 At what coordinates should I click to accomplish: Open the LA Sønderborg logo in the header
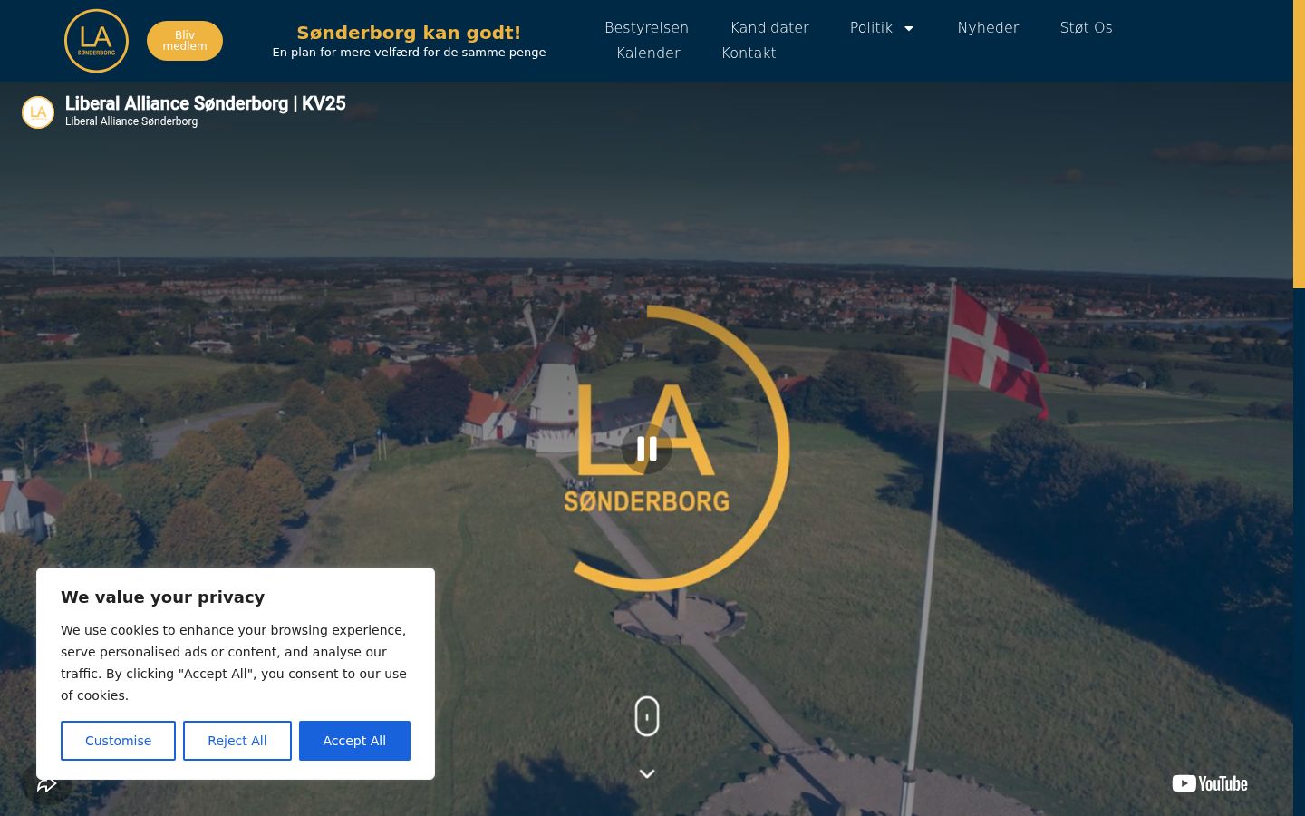pyautogui.click(x=96, y=41)
